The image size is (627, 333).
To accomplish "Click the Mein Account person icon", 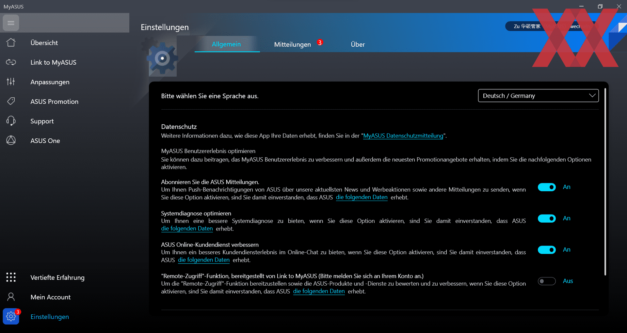I will [11, 297].
